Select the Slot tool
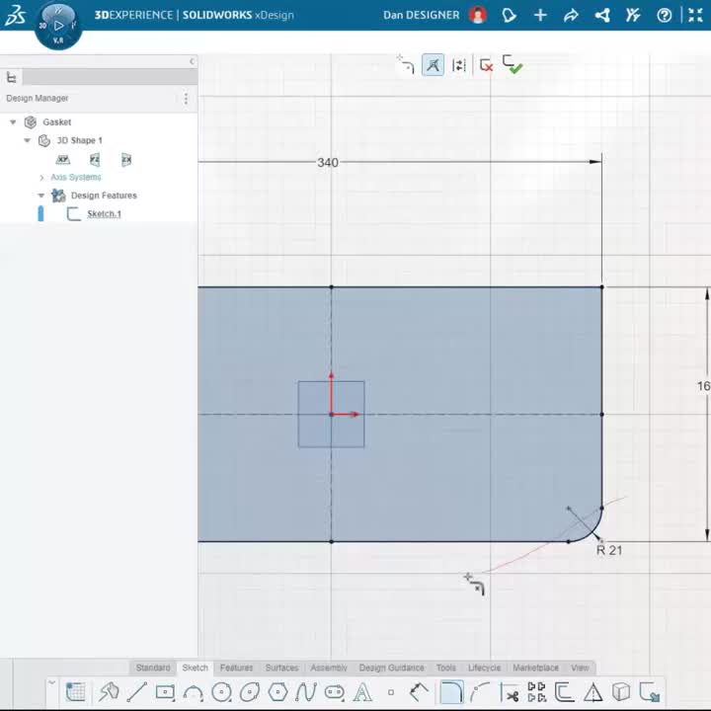 (334, 692)
